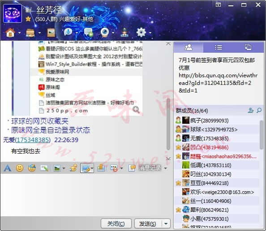Open the group album picture icon
The width and height of the screenshot is (266, 231).
coord(51,32)
